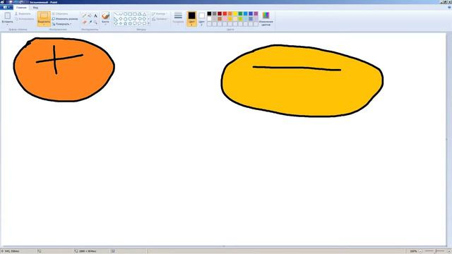Image resolution: width=452 pixels, height=254 pixels.
Task: Click the zoom in plus button
Action: (x=448, y=251)
